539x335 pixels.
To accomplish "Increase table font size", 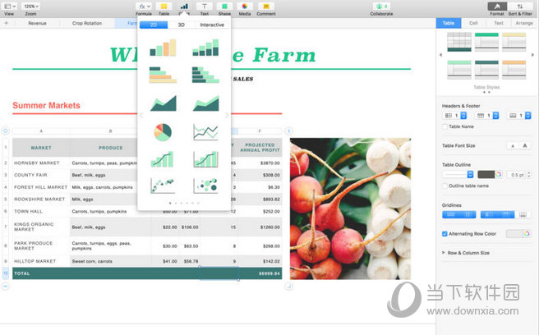I will pyautogui.click(x=524, y=145).
